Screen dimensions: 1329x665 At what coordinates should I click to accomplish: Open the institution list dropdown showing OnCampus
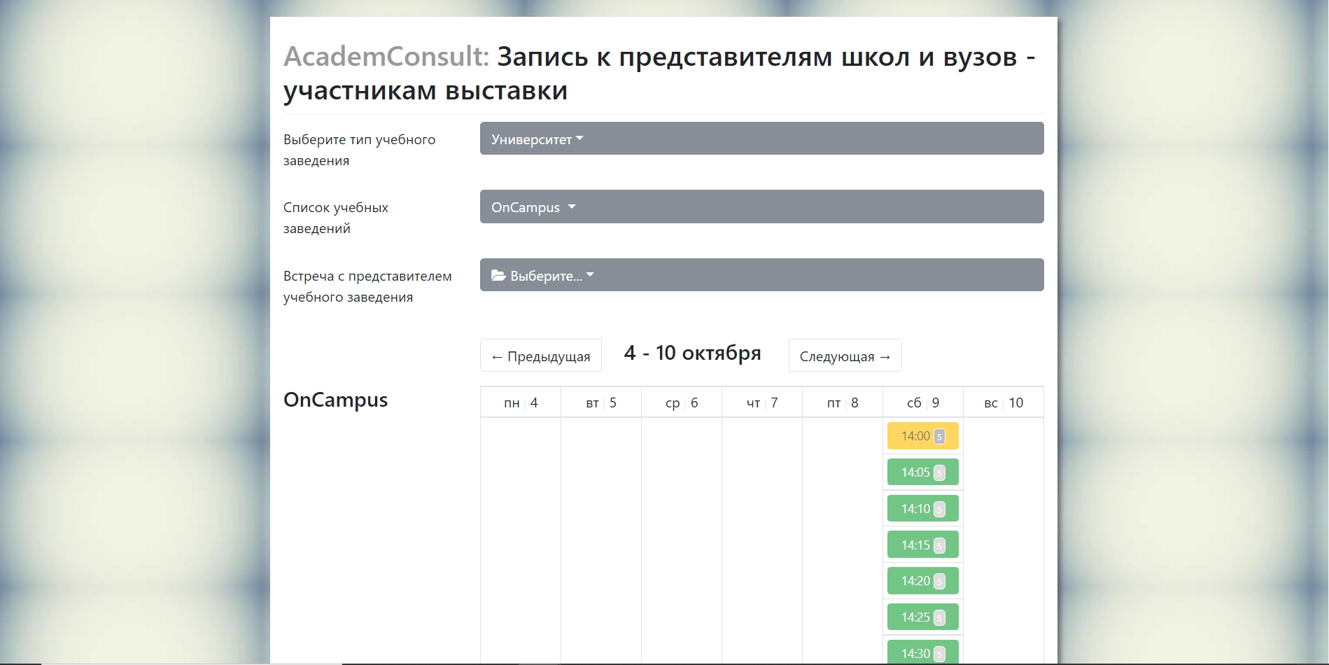(x=761, y=206)
